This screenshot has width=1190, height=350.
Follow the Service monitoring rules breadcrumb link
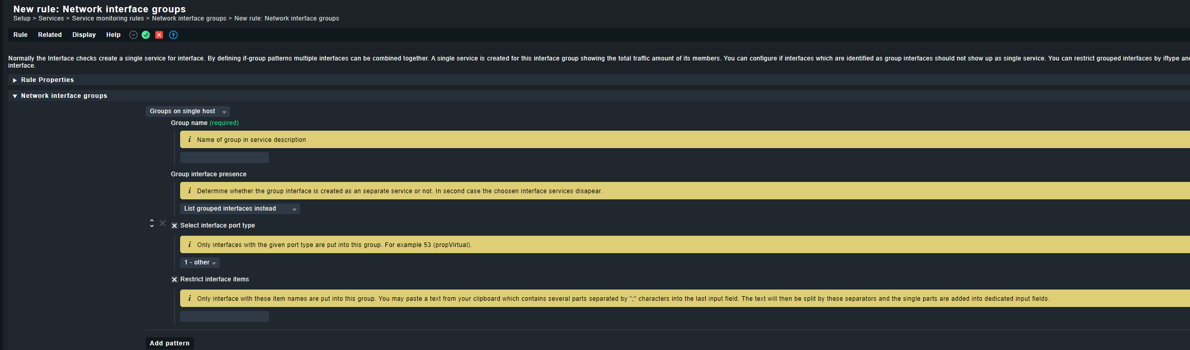pos(108,18)
